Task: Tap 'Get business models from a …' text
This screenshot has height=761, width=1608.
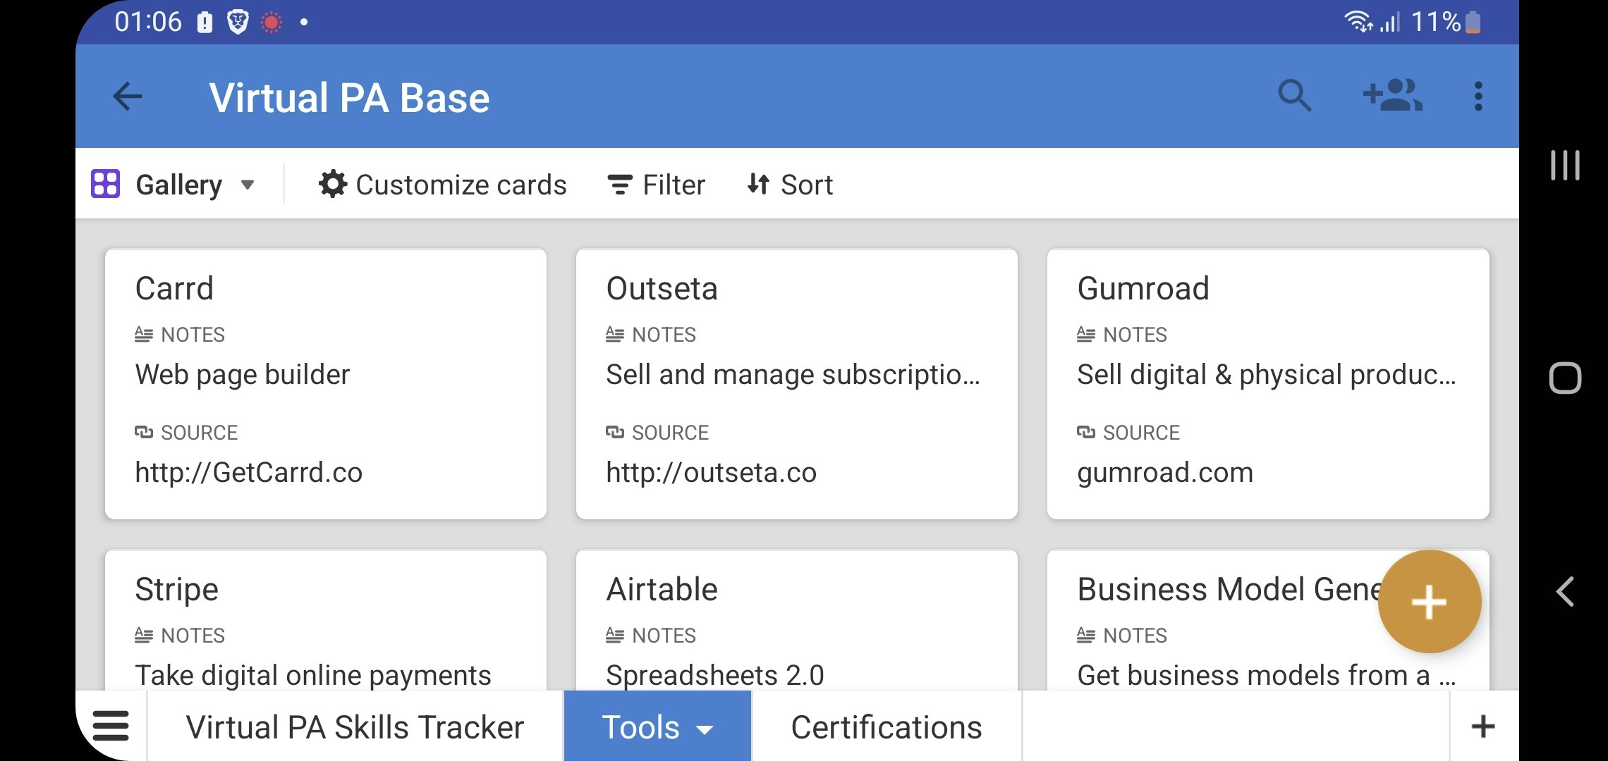Action: tap(1267, 675)
